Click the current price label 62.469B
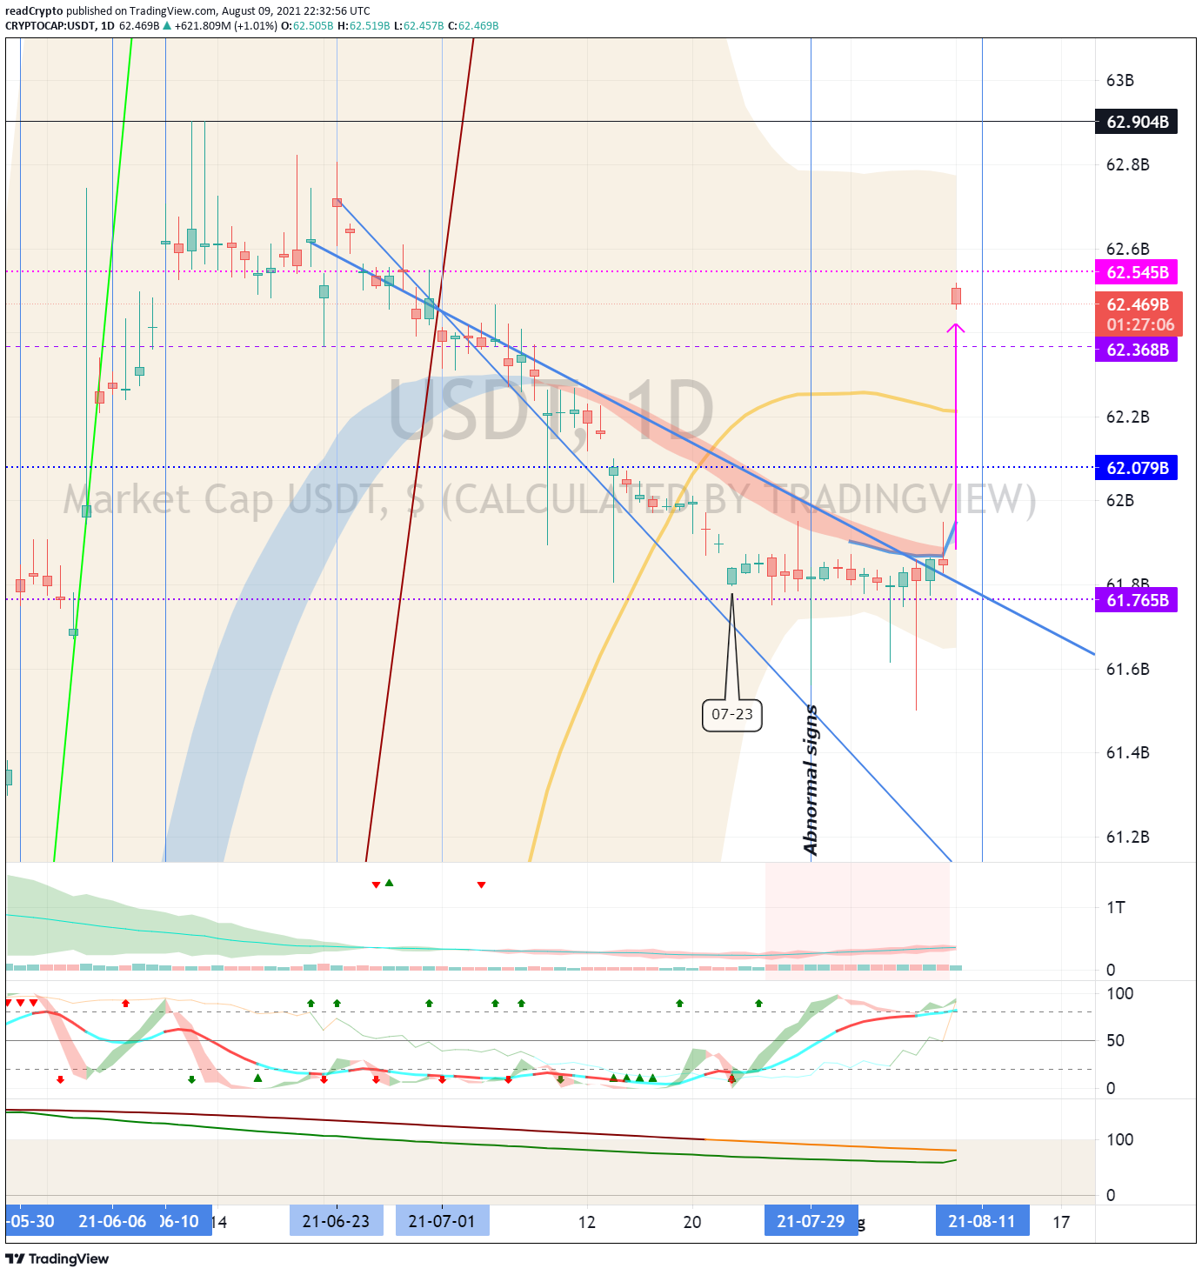This screenshot has width=1202, height=1275. pos(1139,304)
